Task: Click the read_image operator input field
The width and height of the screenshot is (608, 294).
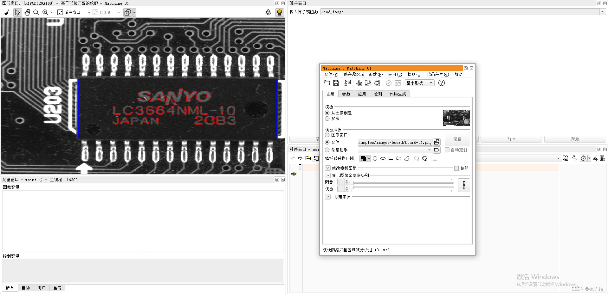Action: tap(460, 12)
